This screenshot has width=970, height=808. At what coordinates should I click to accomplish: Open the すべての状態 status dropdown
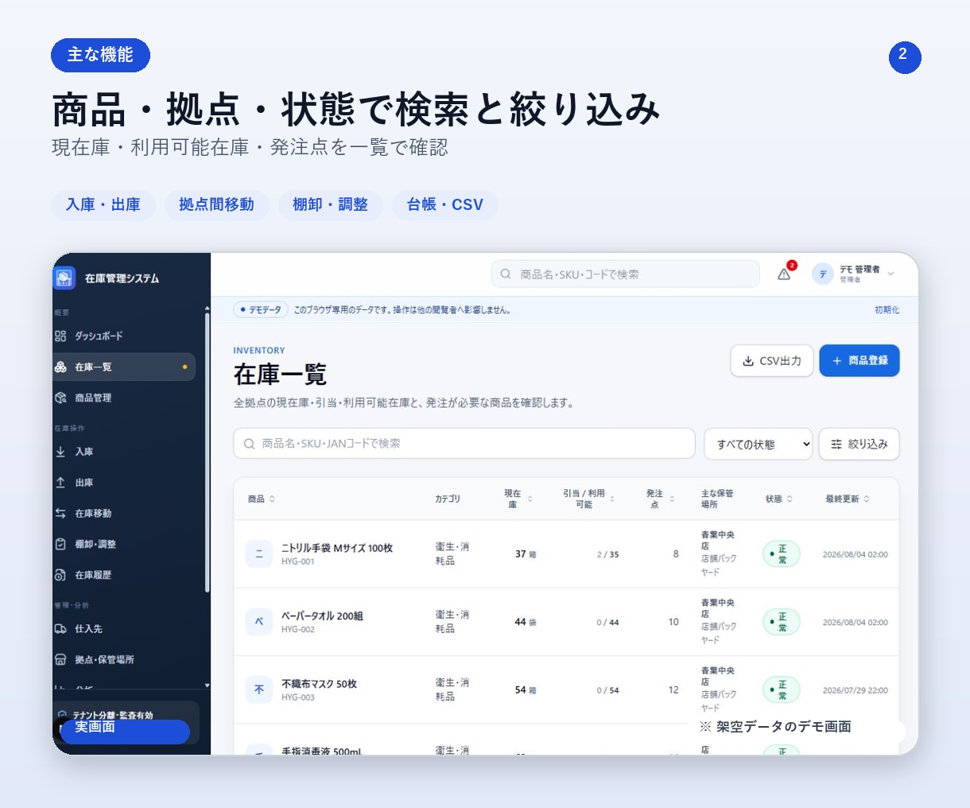(x=759, y=445)
